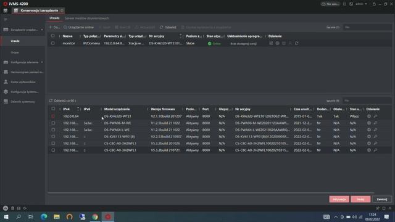Click the Dziennik systemowy sidebar icon
395x222 pixels.
pyautogui.click(x=6, y=102)
